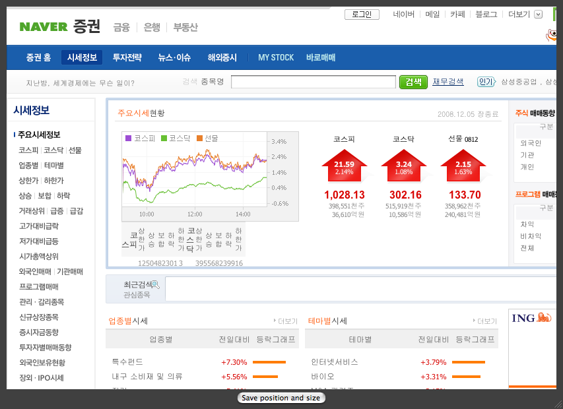The height and width of the screenshot is (409, 563).
Task: Click the magnifier icon beside 최근검색
Action: (156, 285)
